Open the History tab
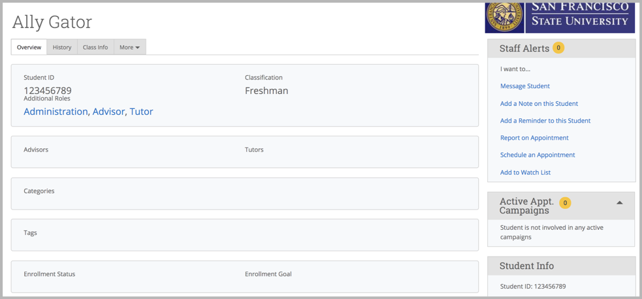Screen dimensions: 642x299 (62, 47)
